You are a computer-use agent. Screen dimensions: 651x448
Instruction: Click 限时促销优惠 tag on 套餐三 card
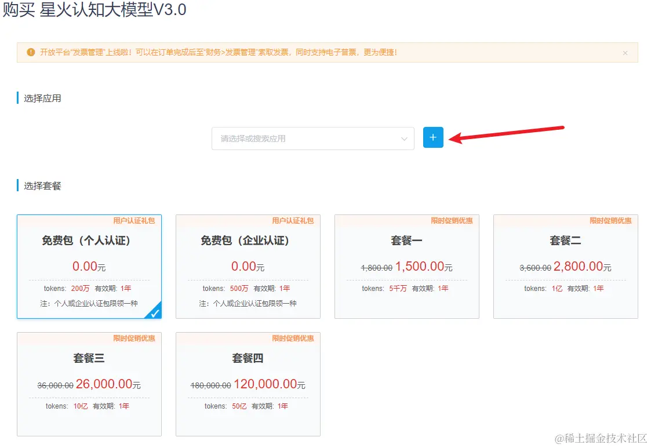click(x=134, y=338)
